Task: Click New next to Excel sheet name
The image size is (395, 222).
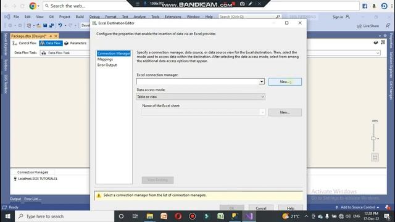Action: (x=285, y=112)
